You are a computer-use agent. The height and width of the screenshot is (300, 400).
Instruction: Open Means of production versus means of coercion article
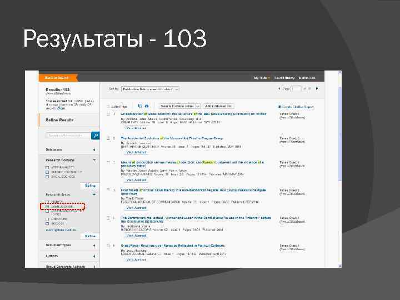pyautogui.click(x=192, y=164)
